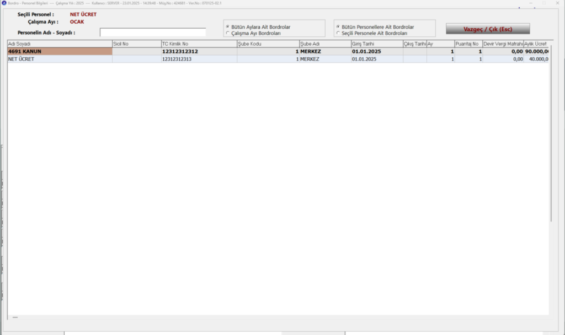Select the NET ÜCRET row in table
Viewport: 565px width, 335px height.
[x=278, y=59]
